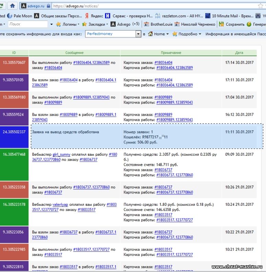Click the page reload button
This screenshot has height=272, width=266.
(2, 6)
